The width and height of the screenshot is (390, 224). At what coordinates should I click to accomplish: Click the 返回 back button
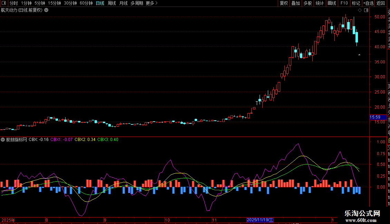pos(381,3)
